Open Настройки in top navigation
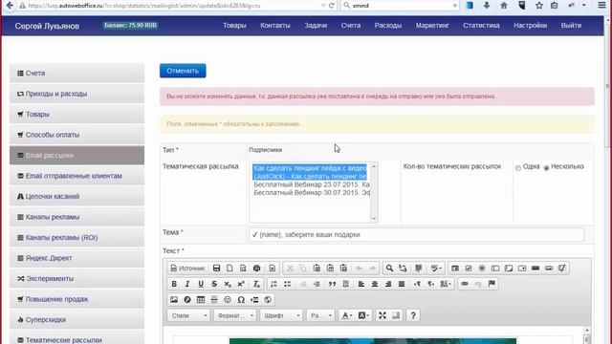 (x=530, y=26)
